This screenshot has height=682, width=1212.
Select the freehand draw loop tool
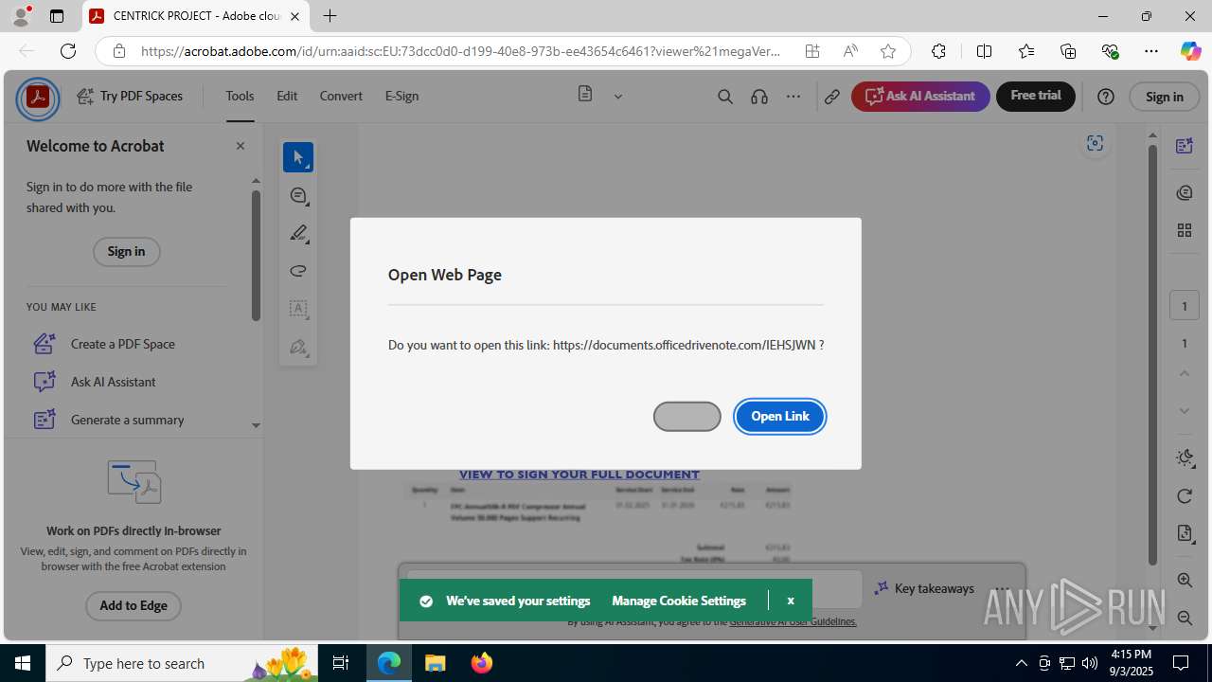298,271
